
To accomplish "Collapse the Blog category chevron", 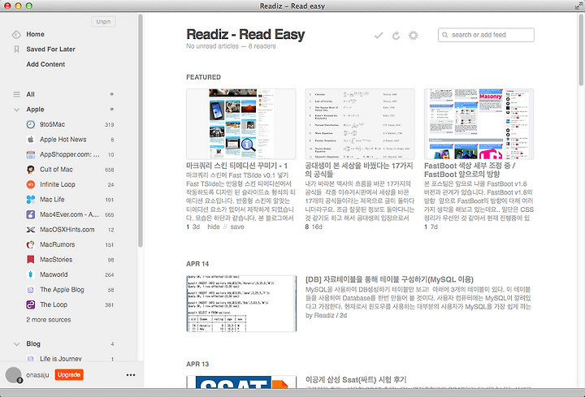I will tap(16, 344).
